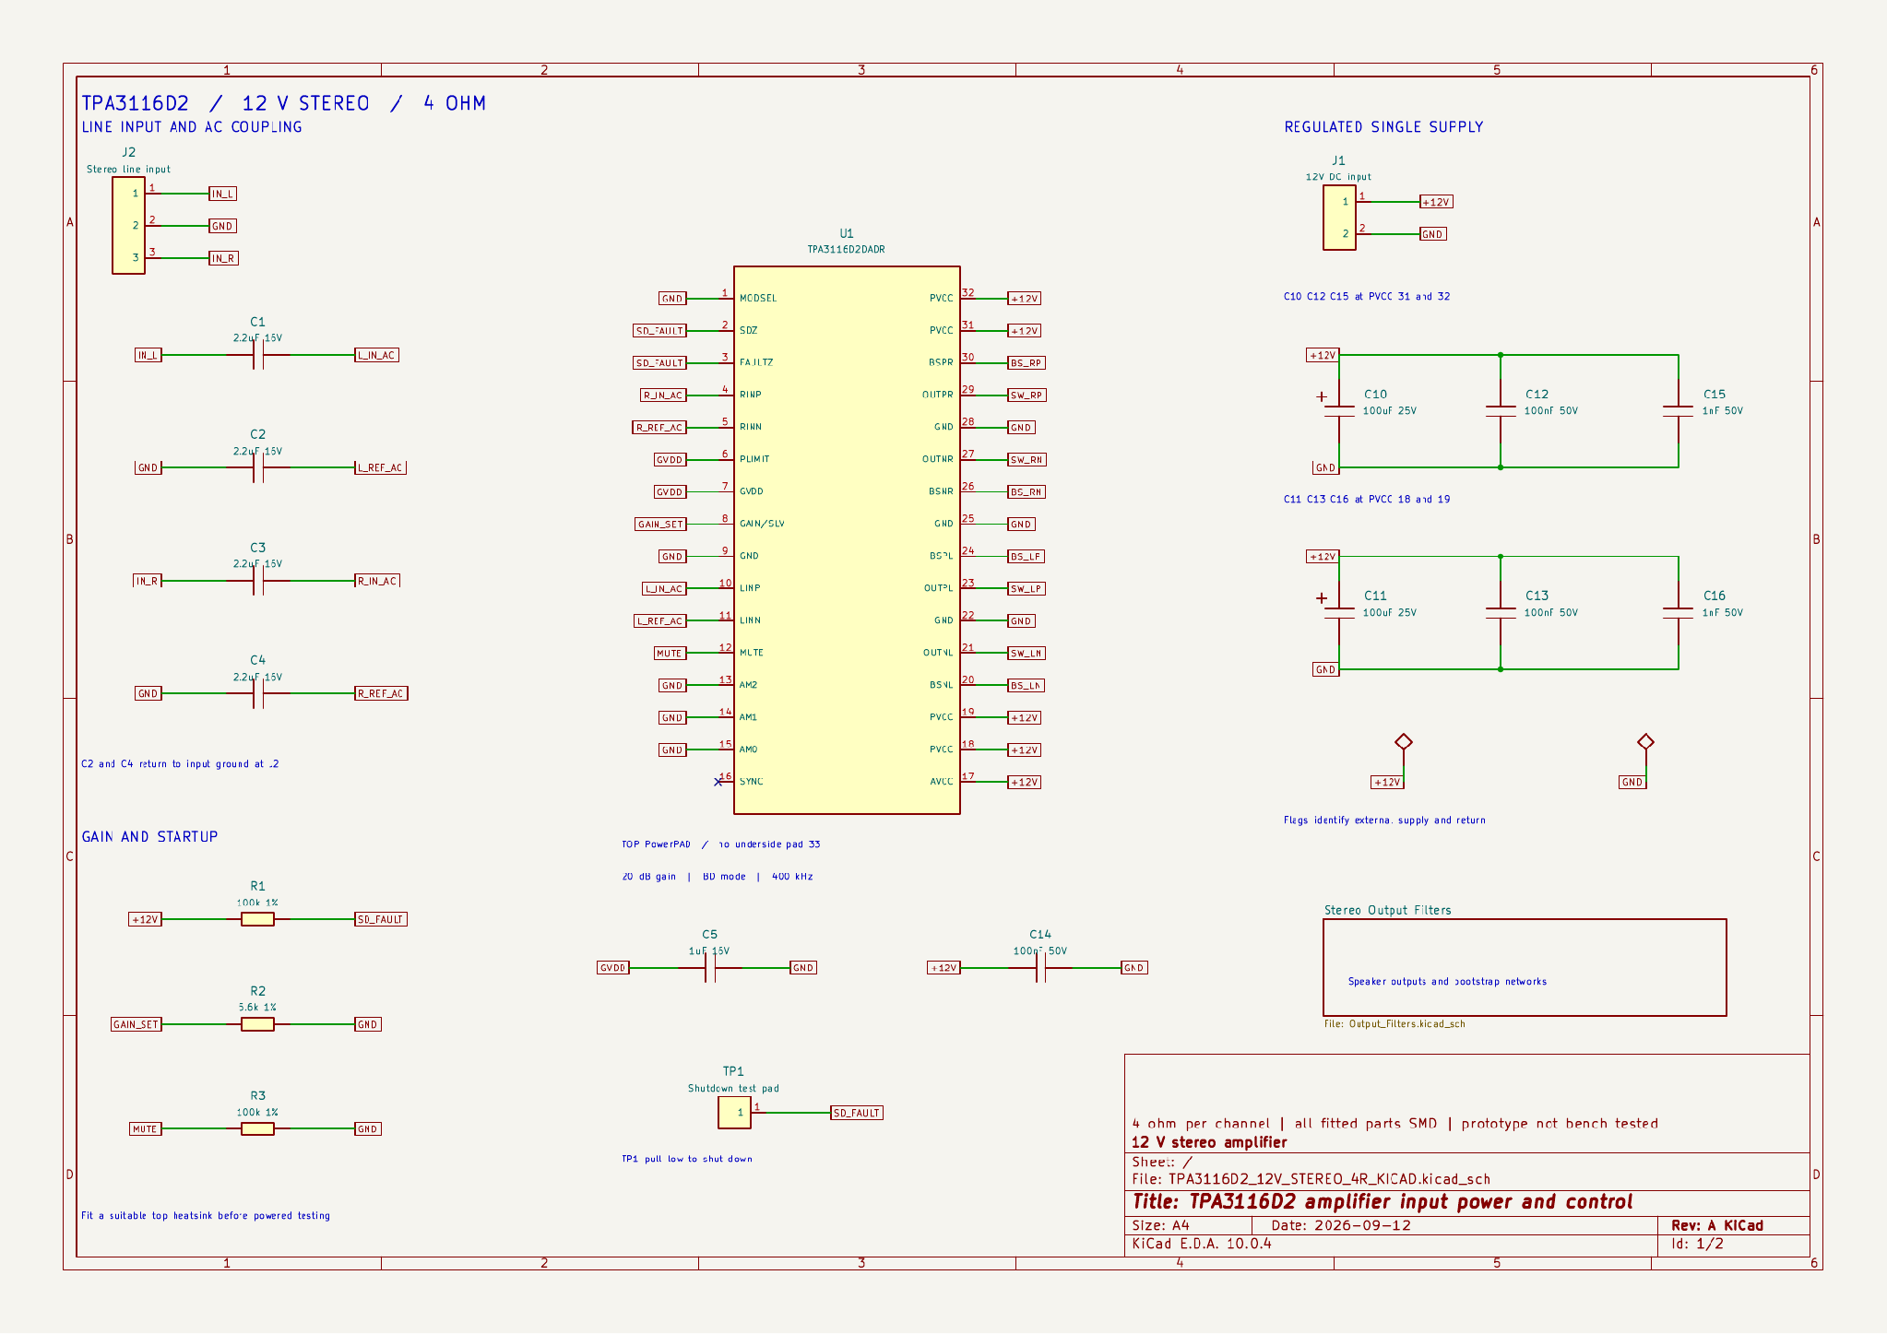Click the BS_RP label on U1 pin 30

1027,363
